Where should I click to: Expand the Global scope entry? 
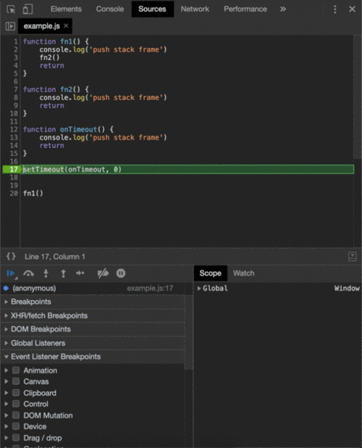tap(199, 289)
